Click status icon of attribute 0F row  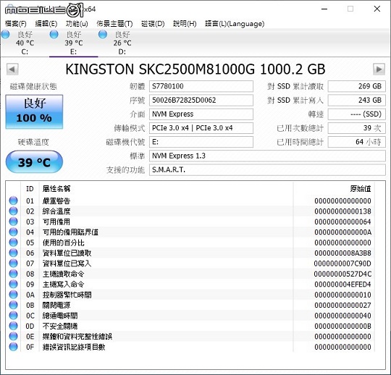click(14, 347)
